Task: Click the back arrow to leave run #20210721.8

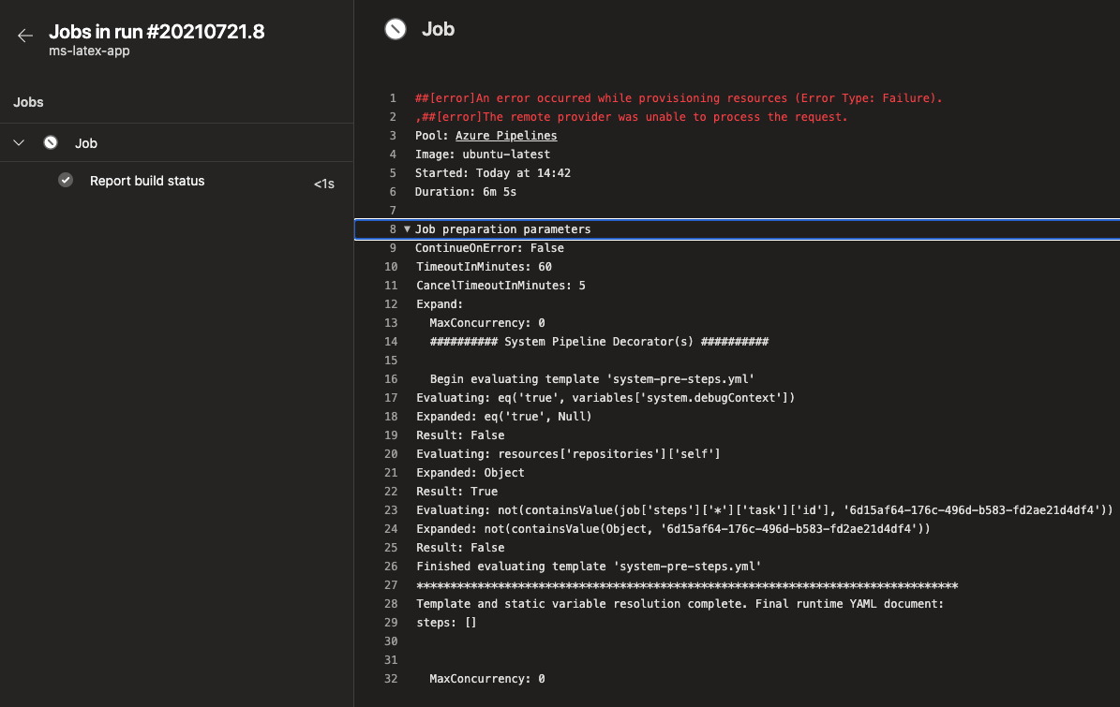Action: (x=23, y=36)
